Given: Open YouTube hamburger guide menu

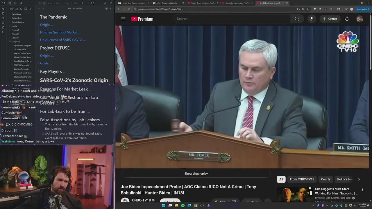Looking at the screenshot, I should click(123, 19).
